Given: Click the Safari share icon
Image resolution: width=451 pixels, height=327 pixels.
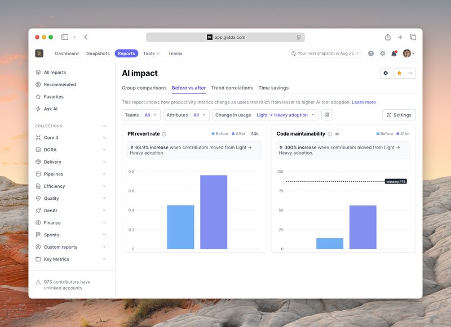Looking at the screenshot, I should 388,37.
